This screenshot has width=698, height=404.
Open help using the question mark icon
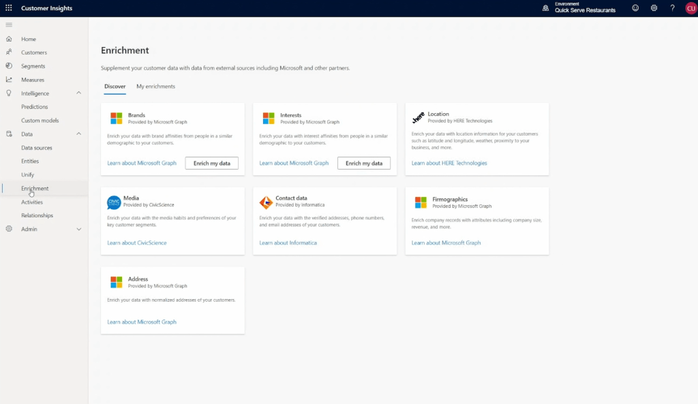(671, 7)
